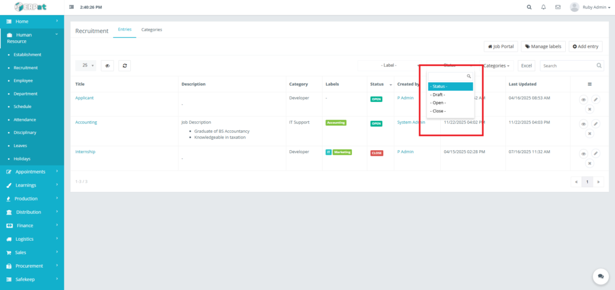The width and height of the screenshot is (615, 290).
Task: Switch to the Categories tab
Action: (151, 29)
